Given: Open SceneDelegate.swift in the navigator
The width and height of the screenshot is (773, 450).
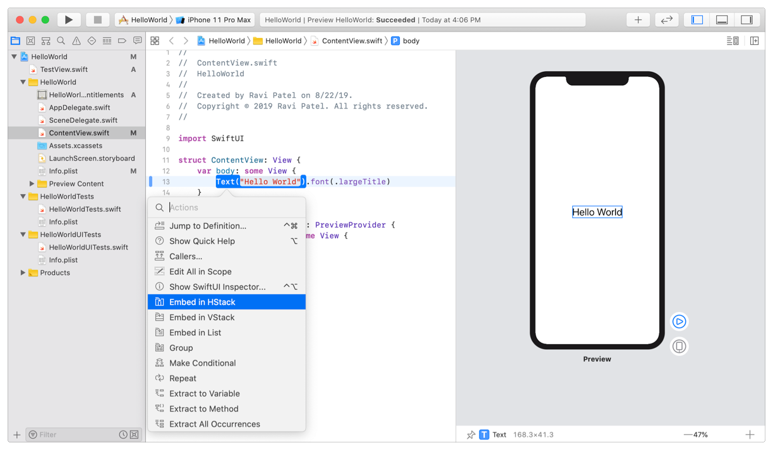Looking at the screenshot, I should click(83, 120).
